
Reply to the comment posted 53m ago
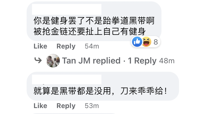pos(66,106)
